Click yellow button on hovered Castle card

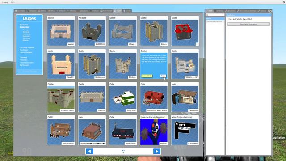click(x=147, y=76)
